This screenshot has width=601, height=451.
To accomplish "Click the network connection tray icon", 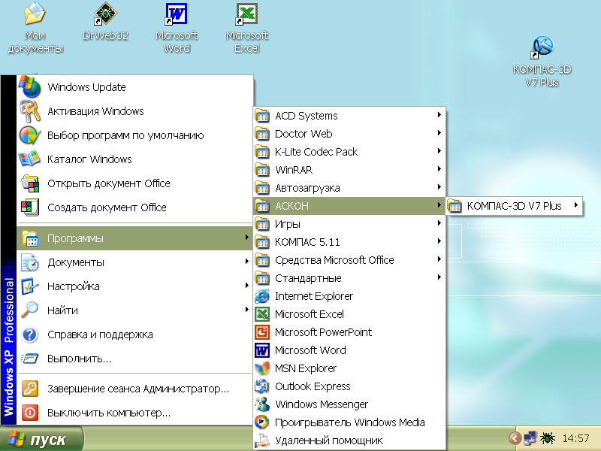I will 530,438.
